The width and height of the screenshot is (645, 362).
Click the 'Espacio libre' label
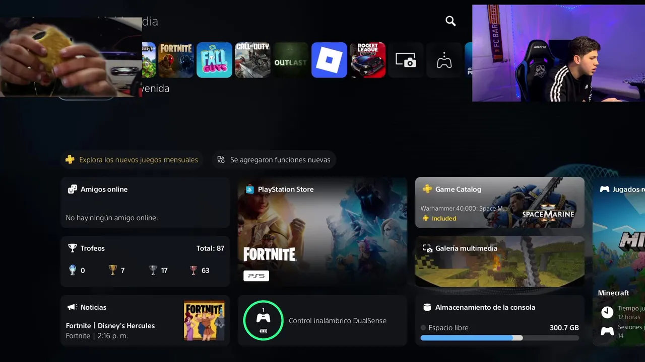(448, 328)
